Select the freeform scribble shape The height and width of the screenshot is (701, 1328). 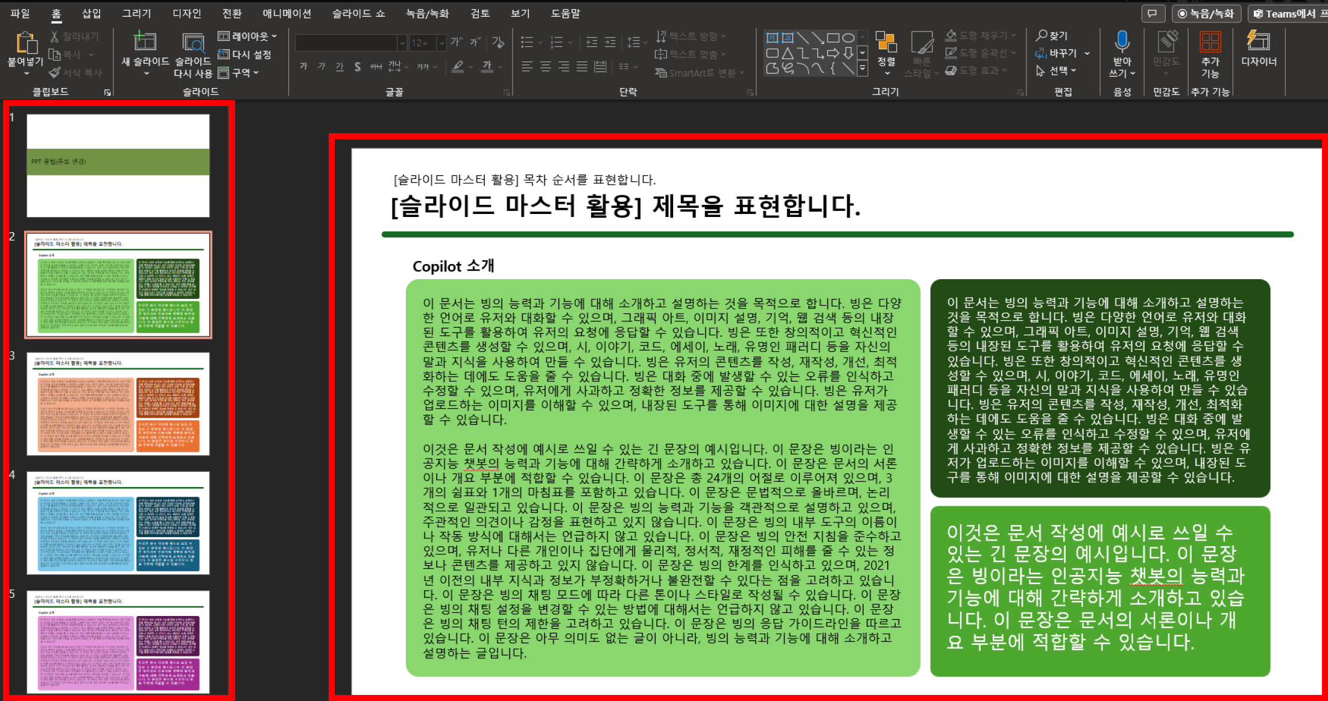click(x=788, y=69)
